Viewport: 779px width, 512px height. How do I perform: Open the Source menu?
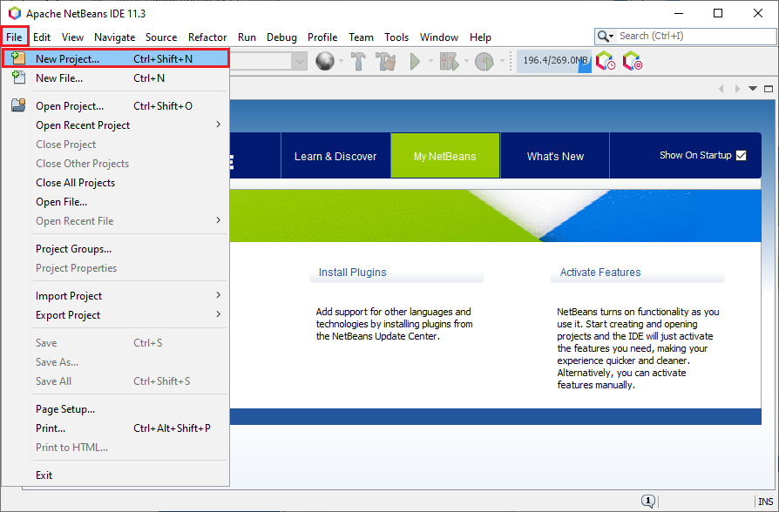(x=161, y=37)
